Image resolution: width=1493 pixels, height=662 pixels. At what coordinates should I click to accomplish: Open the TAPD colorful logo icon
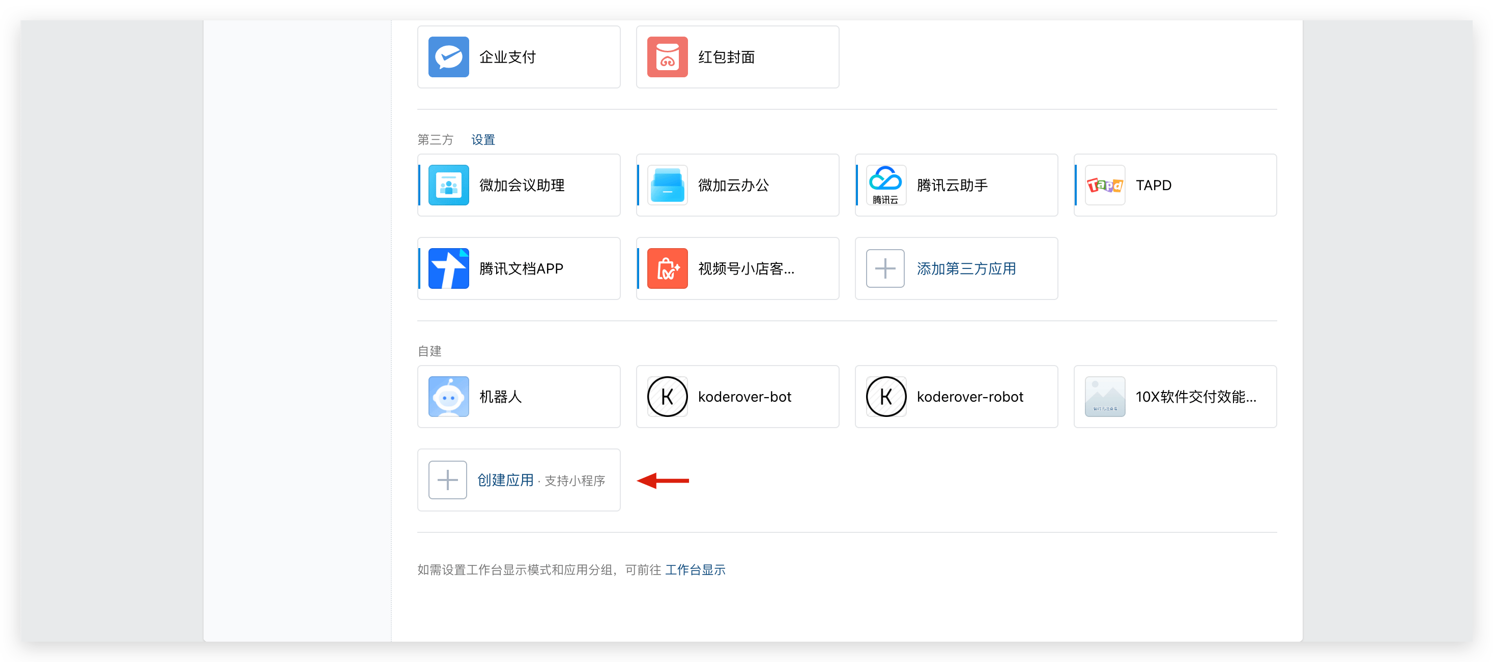click(x=1105, y=186)
